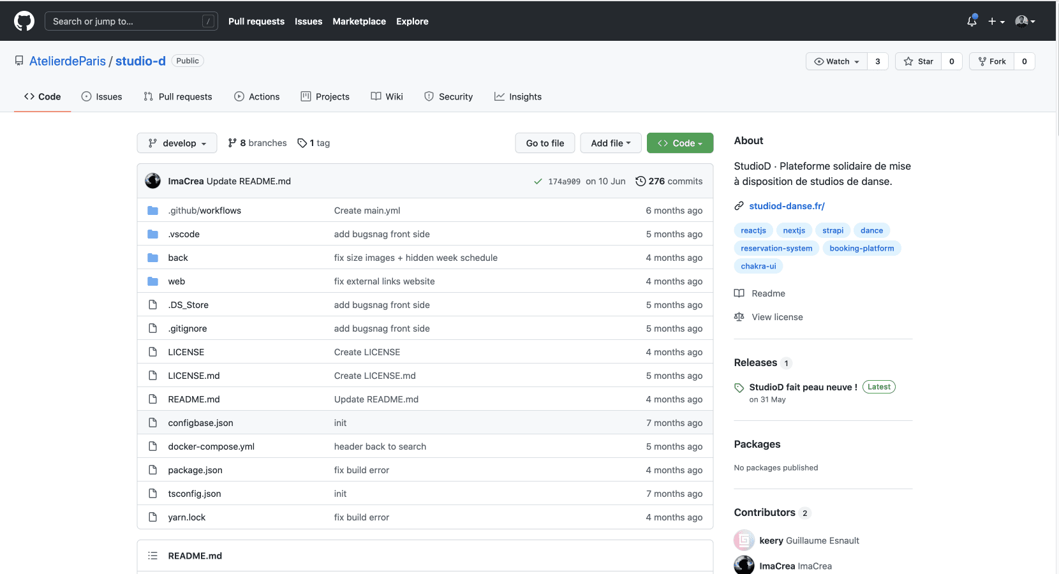Open docker-compose.yml file
This screenshot has height=574, width=1059.
pos(211,446)
